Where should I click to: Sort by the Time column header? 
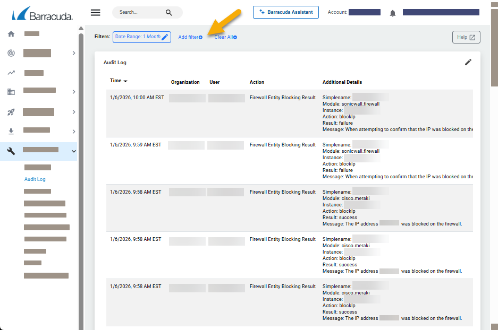[x=118, y=81]
